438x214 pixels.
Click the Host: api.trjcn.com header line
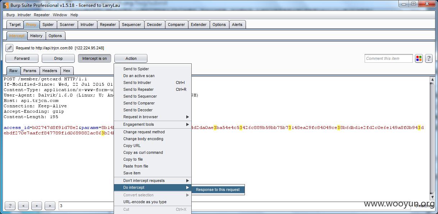(31, 101)
